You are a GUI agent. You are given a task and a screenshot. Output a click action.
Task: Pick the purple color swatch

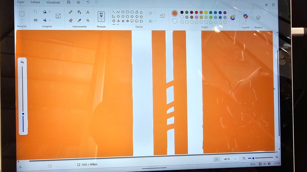[x=225, y=13]
